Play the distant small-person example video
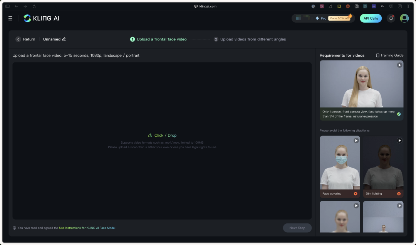The image size is (416, 245). (399, 206)
